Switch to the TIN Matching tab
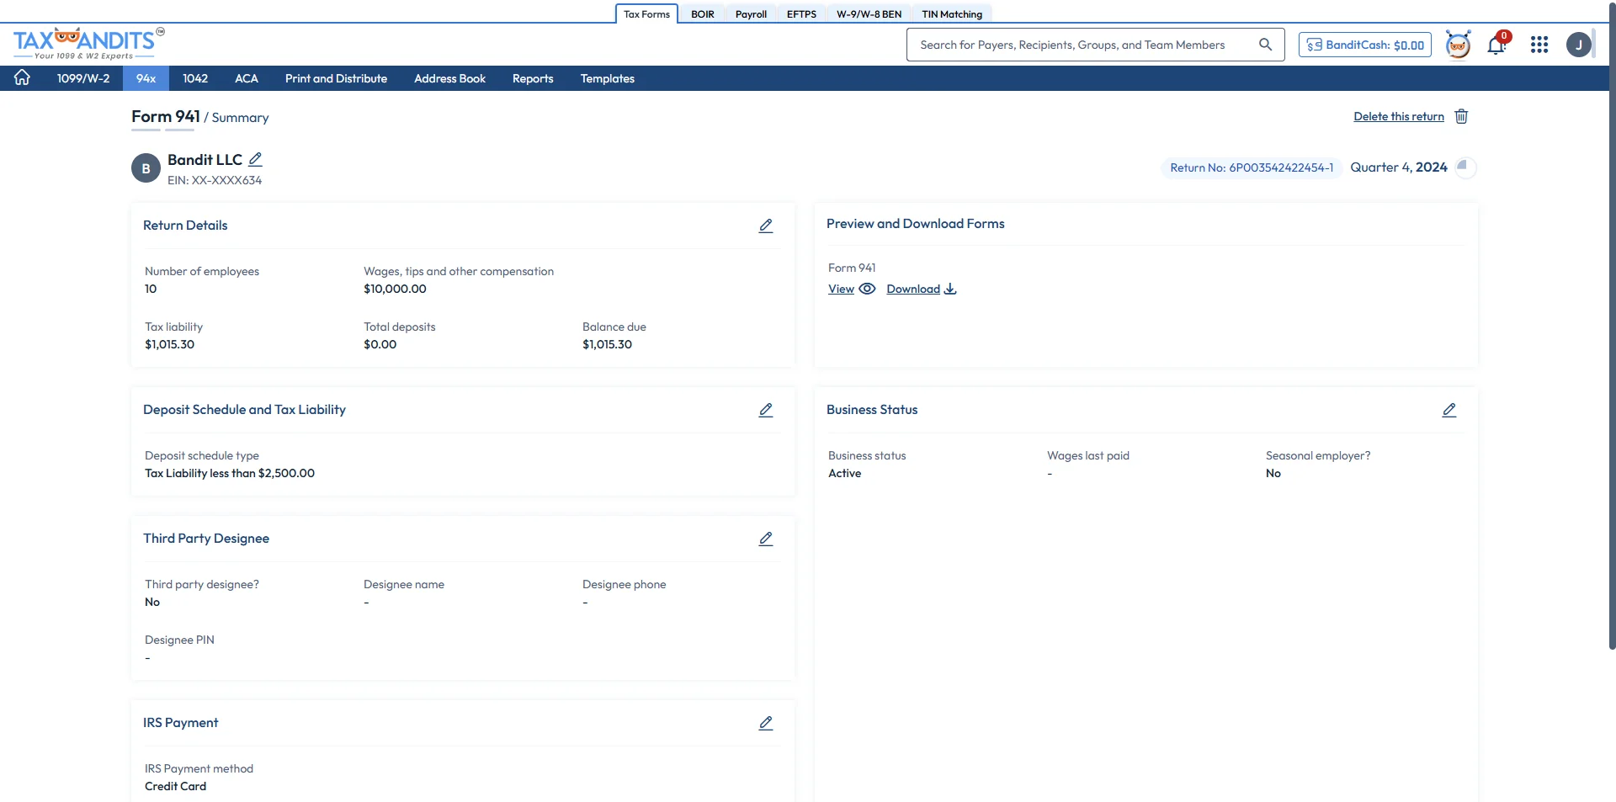This screenshot has width=1616, height=802. [x=952, y=14]
